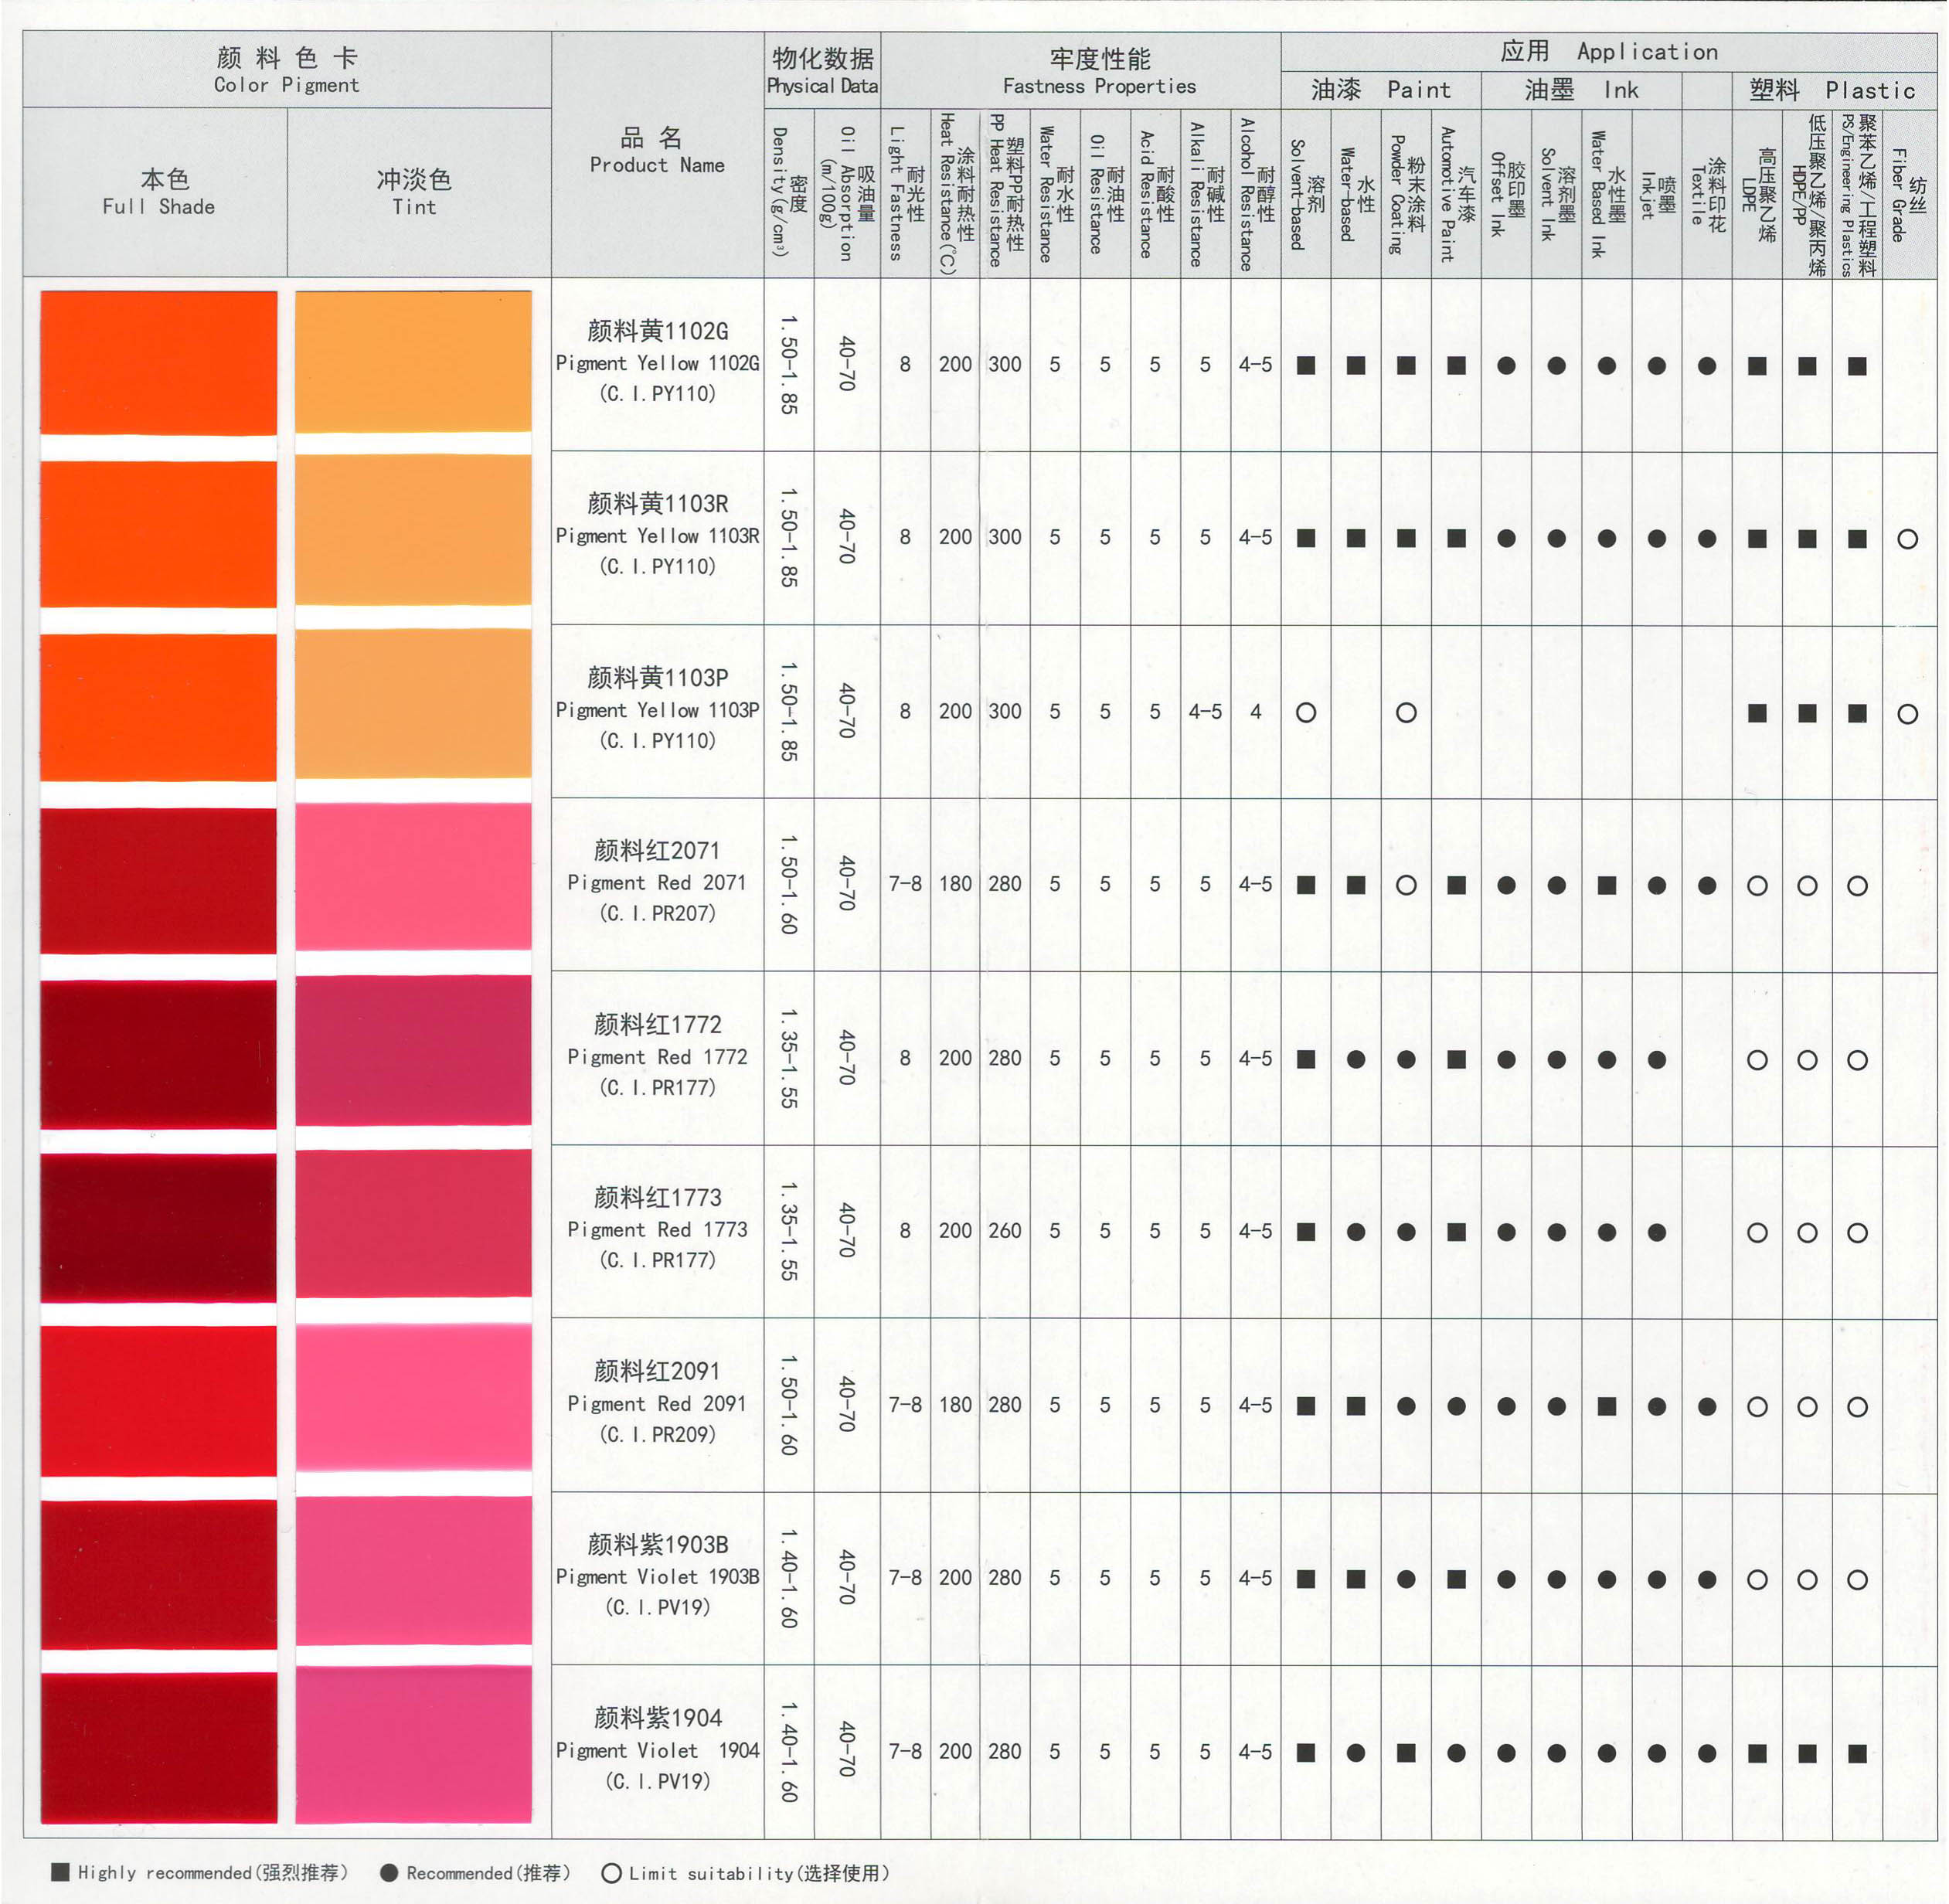Click the Limit suitability hollow circle legend icon
The image size is (1949, 1904).
tap(611, 1873)
